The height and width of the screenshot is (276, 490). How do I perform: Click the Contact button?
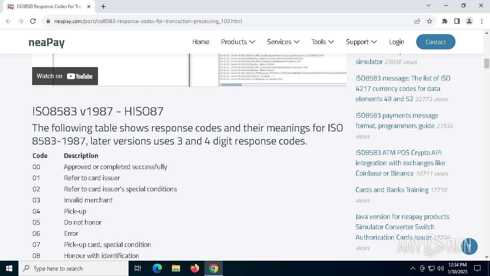[x=436, y=42]
